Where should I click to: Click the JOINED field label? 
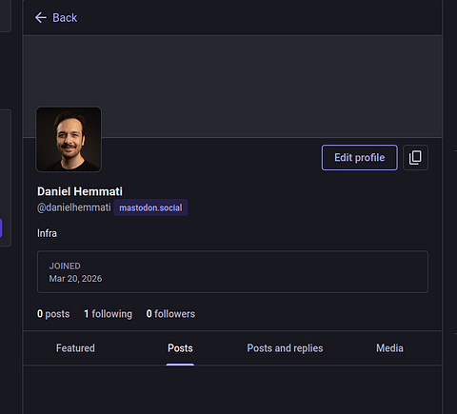click(x=65, y=266)
